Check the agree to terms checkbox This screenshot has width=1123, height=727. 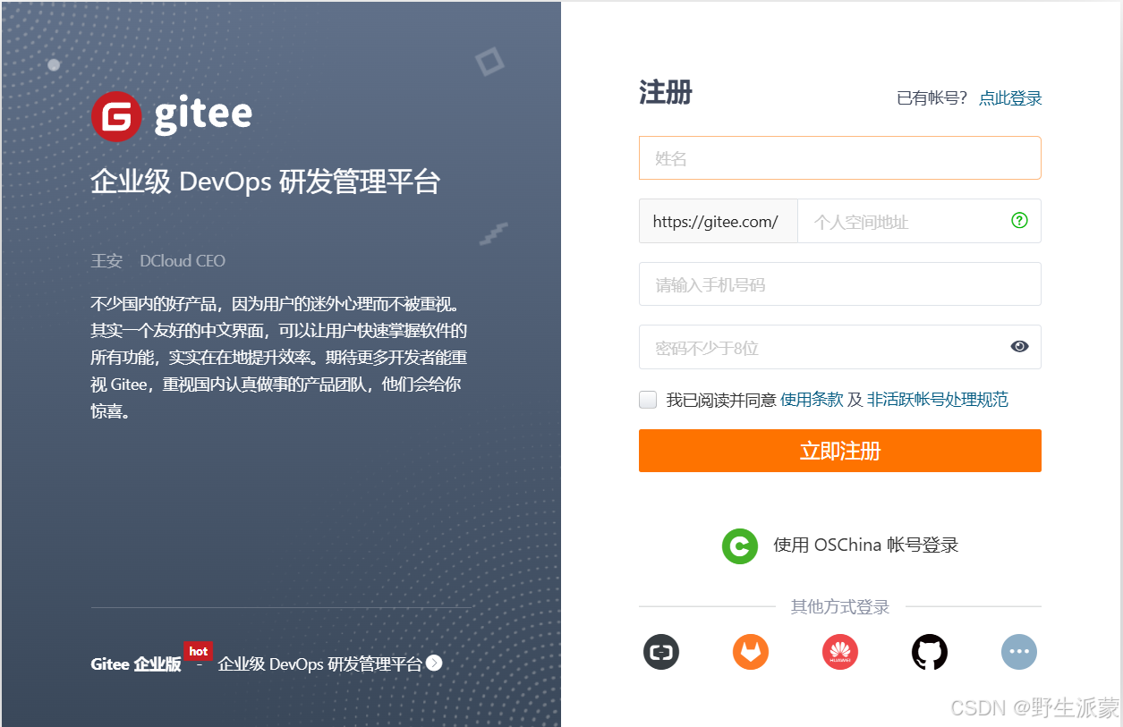click(648, 400)
